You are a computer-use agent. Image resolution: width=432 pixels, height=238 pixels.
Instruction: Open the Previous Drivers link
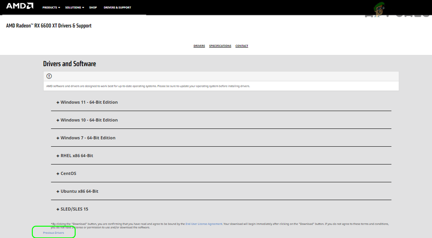54,233
